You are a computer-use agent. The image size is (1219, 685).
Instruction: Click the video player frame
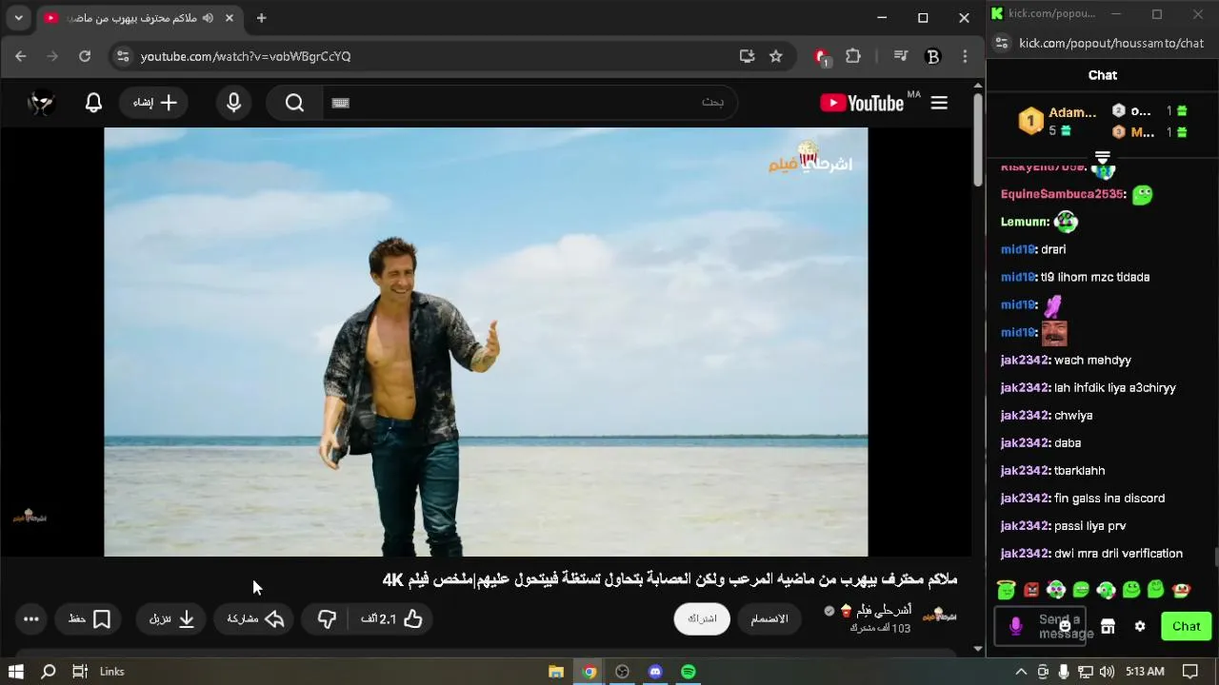[486, 342]
